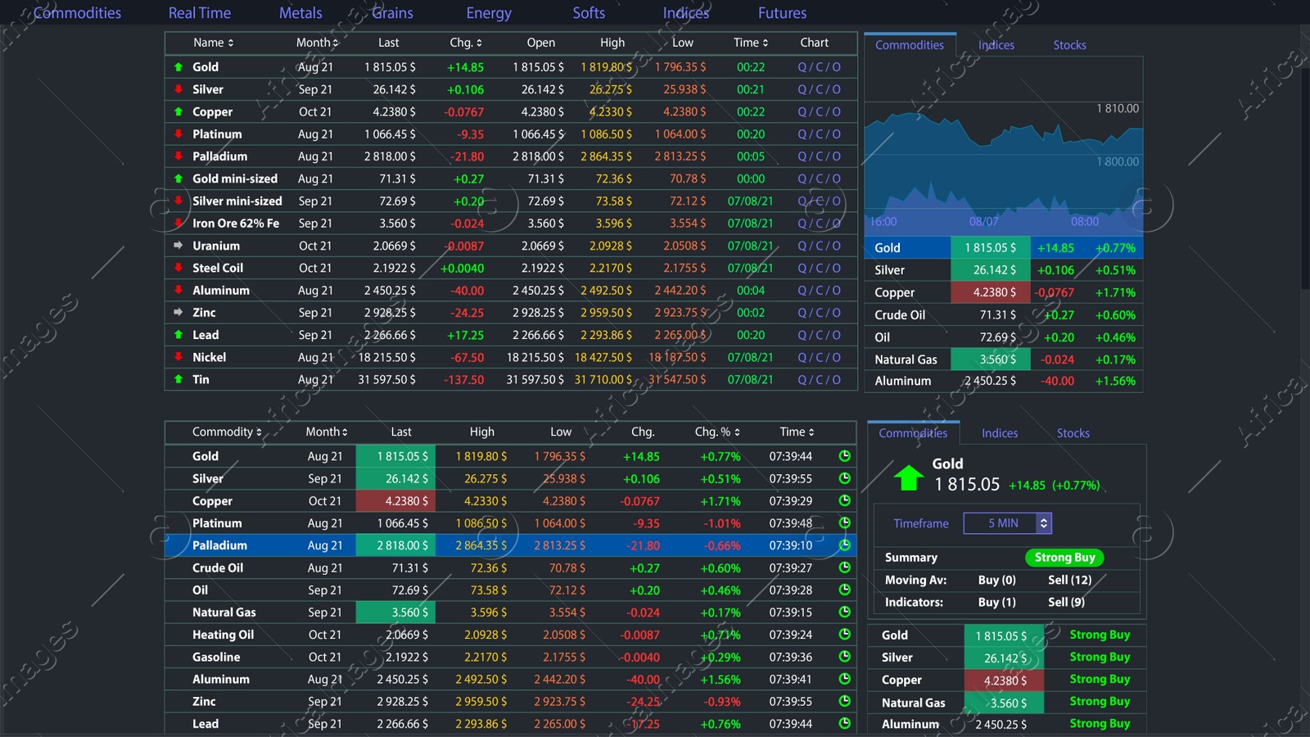Click the clock icon in the Silver 07:39:55 row
1310x737 pixels.
point(845,478)
